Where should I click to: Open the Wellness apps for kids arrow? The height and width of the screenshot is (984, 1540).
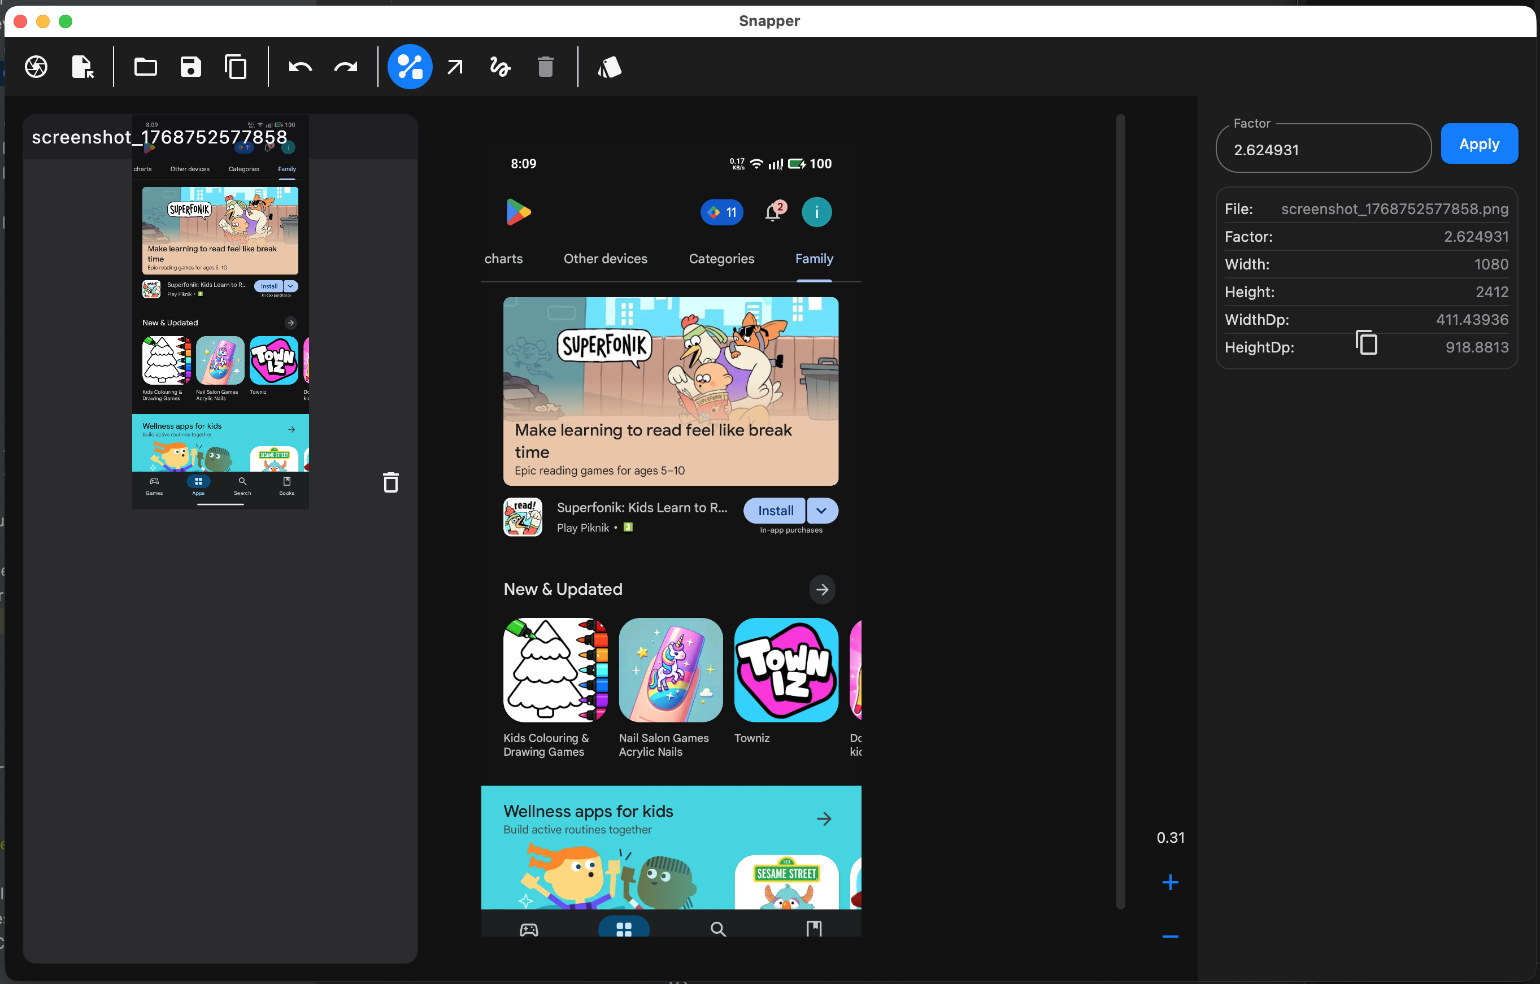pyautogui.click(x=824, y=819)
